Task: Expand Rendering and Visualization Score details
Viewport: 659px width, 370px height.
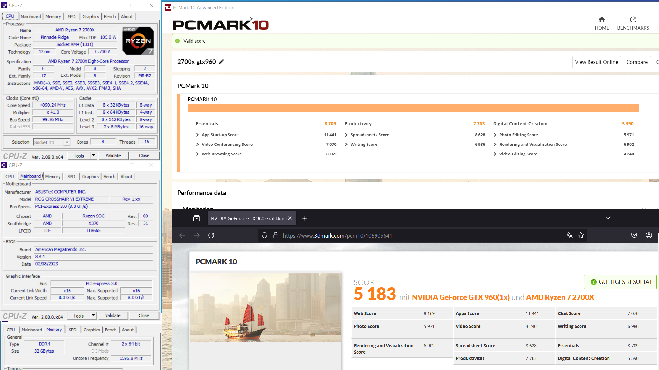Action: (495, 145)
